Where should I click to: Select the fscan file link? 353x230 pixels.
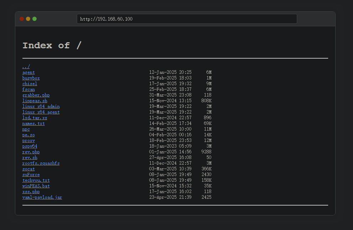pyautogui.click(x=28, y=89)
